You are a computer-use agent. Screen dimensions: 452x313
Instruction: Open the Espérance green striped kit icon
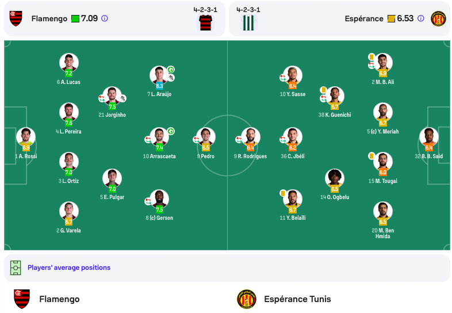pos(248,22)
